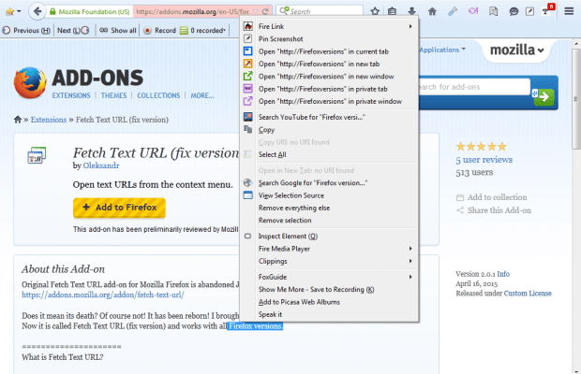Choose Remove selection
Viewport: 581px width, 374px height.
[330, 221]
